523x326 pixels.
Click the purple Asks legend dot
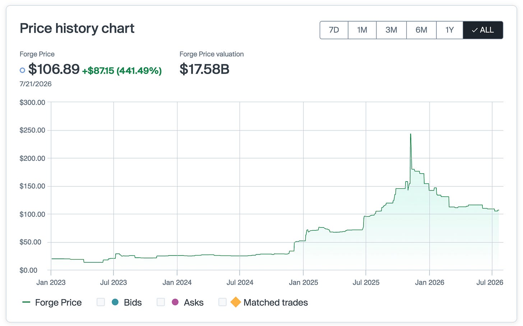(x=175, y=302)
